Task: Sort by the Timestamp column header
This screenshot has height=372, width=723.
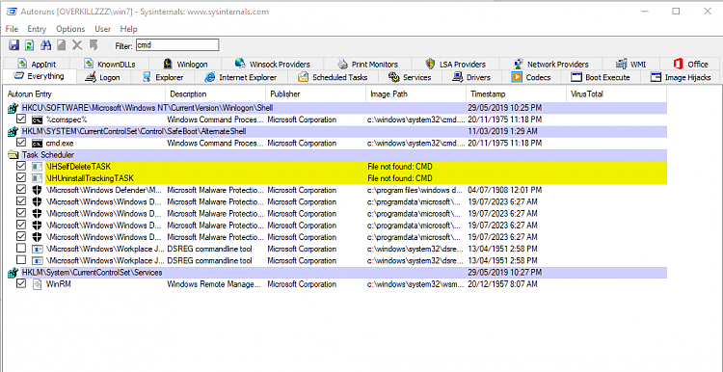Action: [516, 94]
